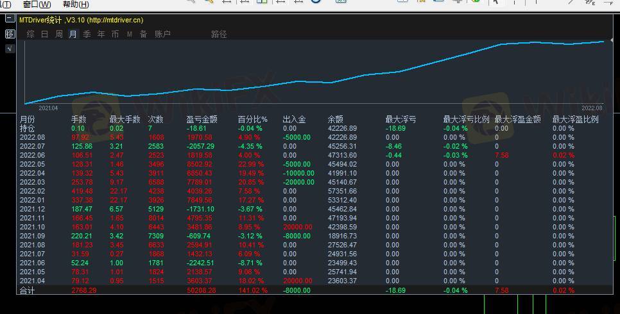Image resolution: width=620 pixels, height=314 pixels.
Task: Open the 账户 account tab
Action: click(x=162, y=34)
